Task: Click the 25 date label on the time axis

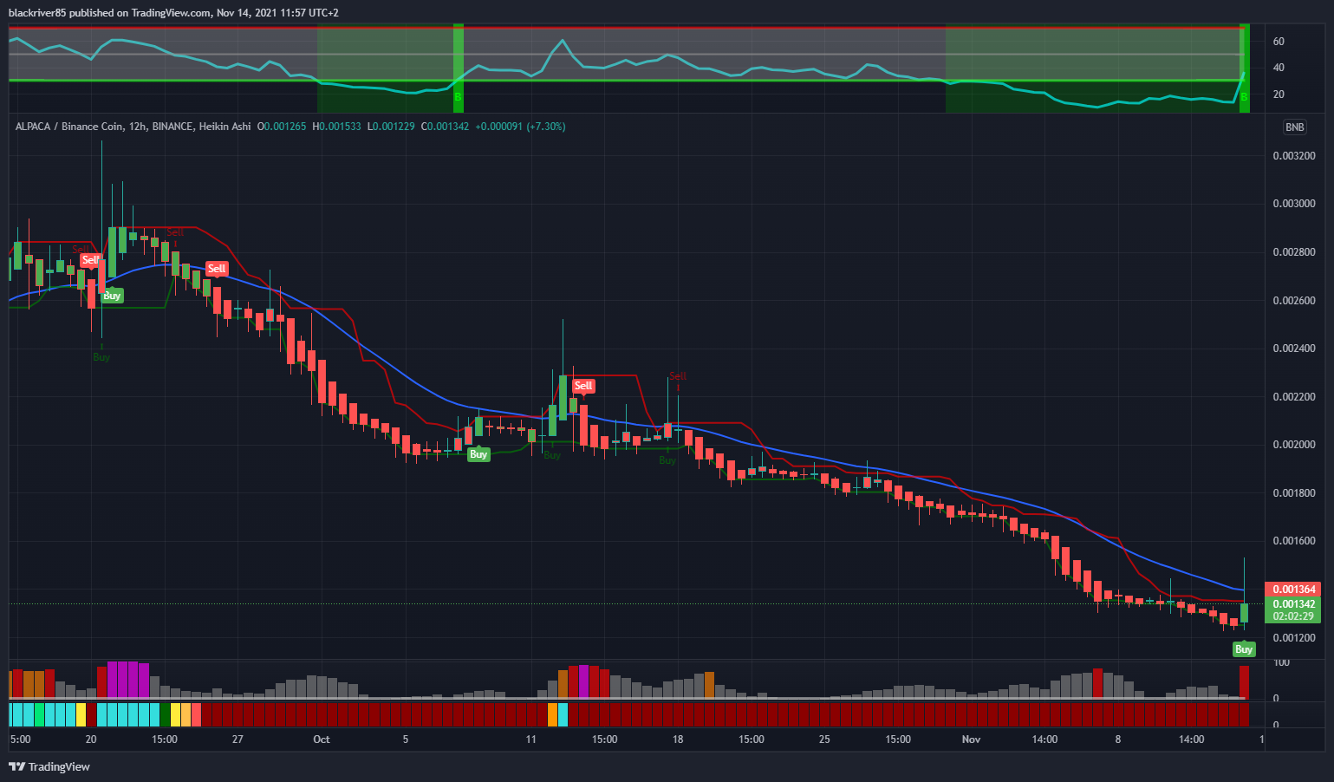Action: [x=824, y=740]
